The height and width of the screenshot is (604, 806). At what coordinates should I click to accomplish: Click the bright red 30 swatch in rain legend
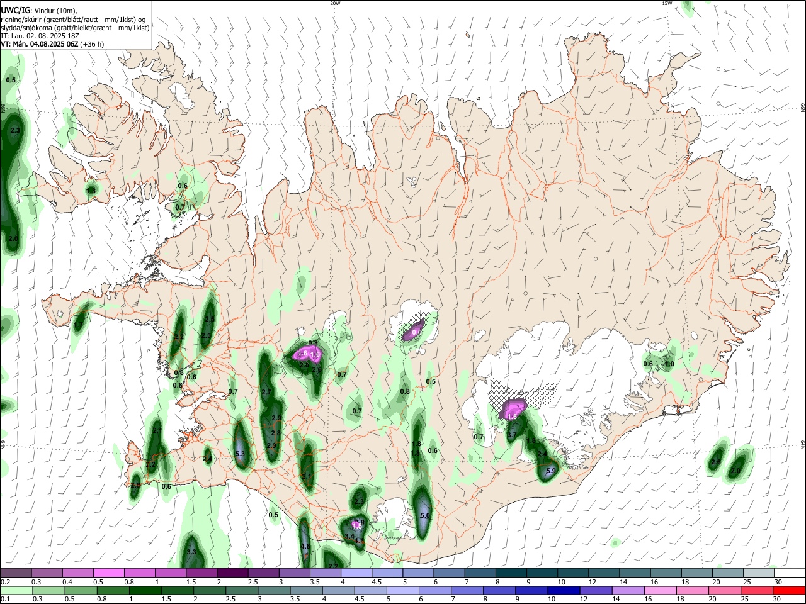(790, 590)
